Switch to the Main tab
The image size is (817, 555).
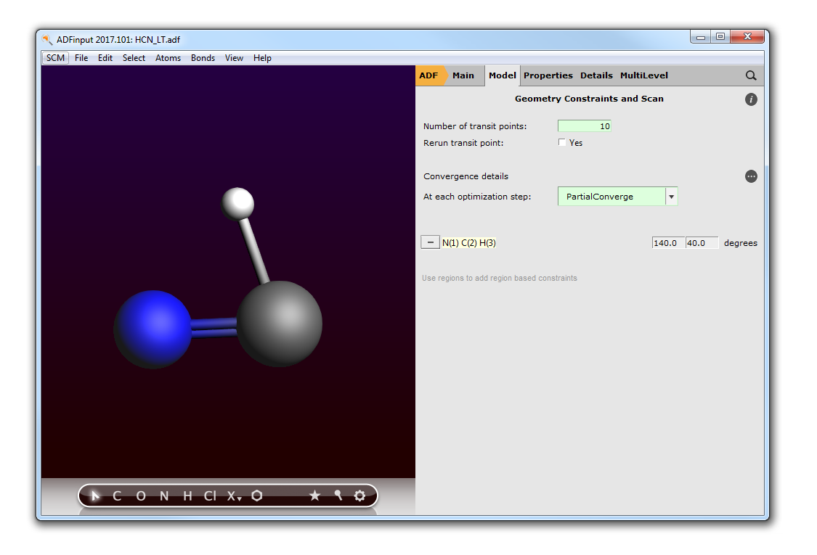463,75
